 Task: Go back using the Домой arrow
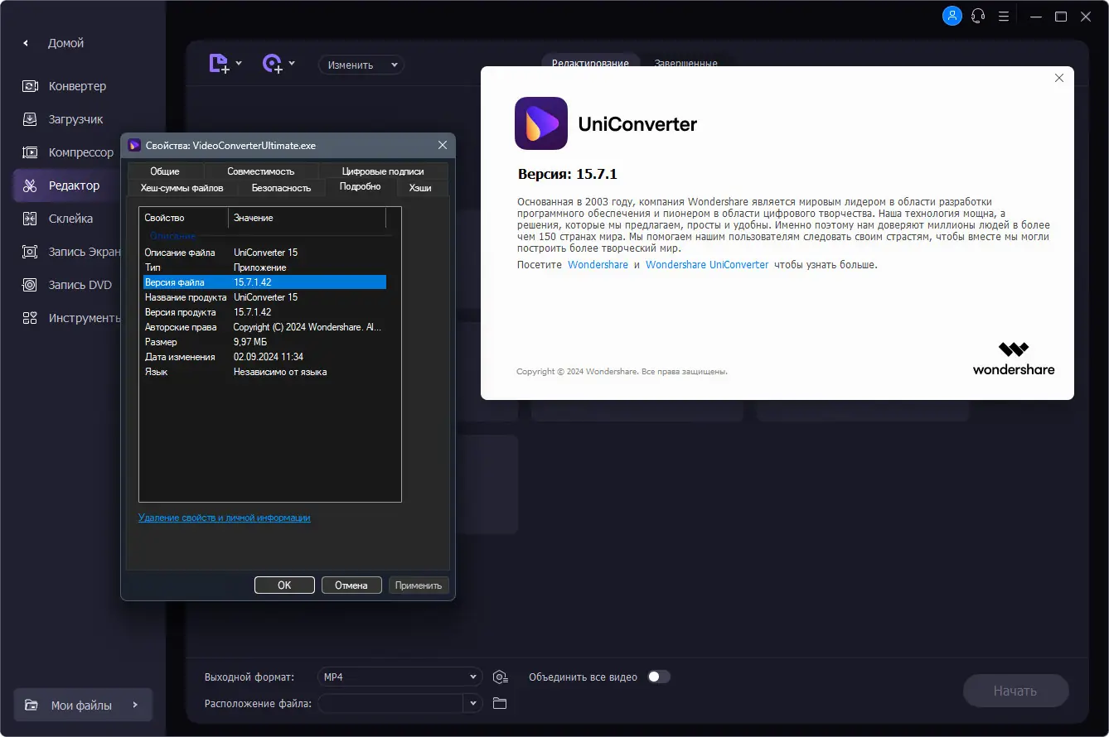tap(26, 43)
